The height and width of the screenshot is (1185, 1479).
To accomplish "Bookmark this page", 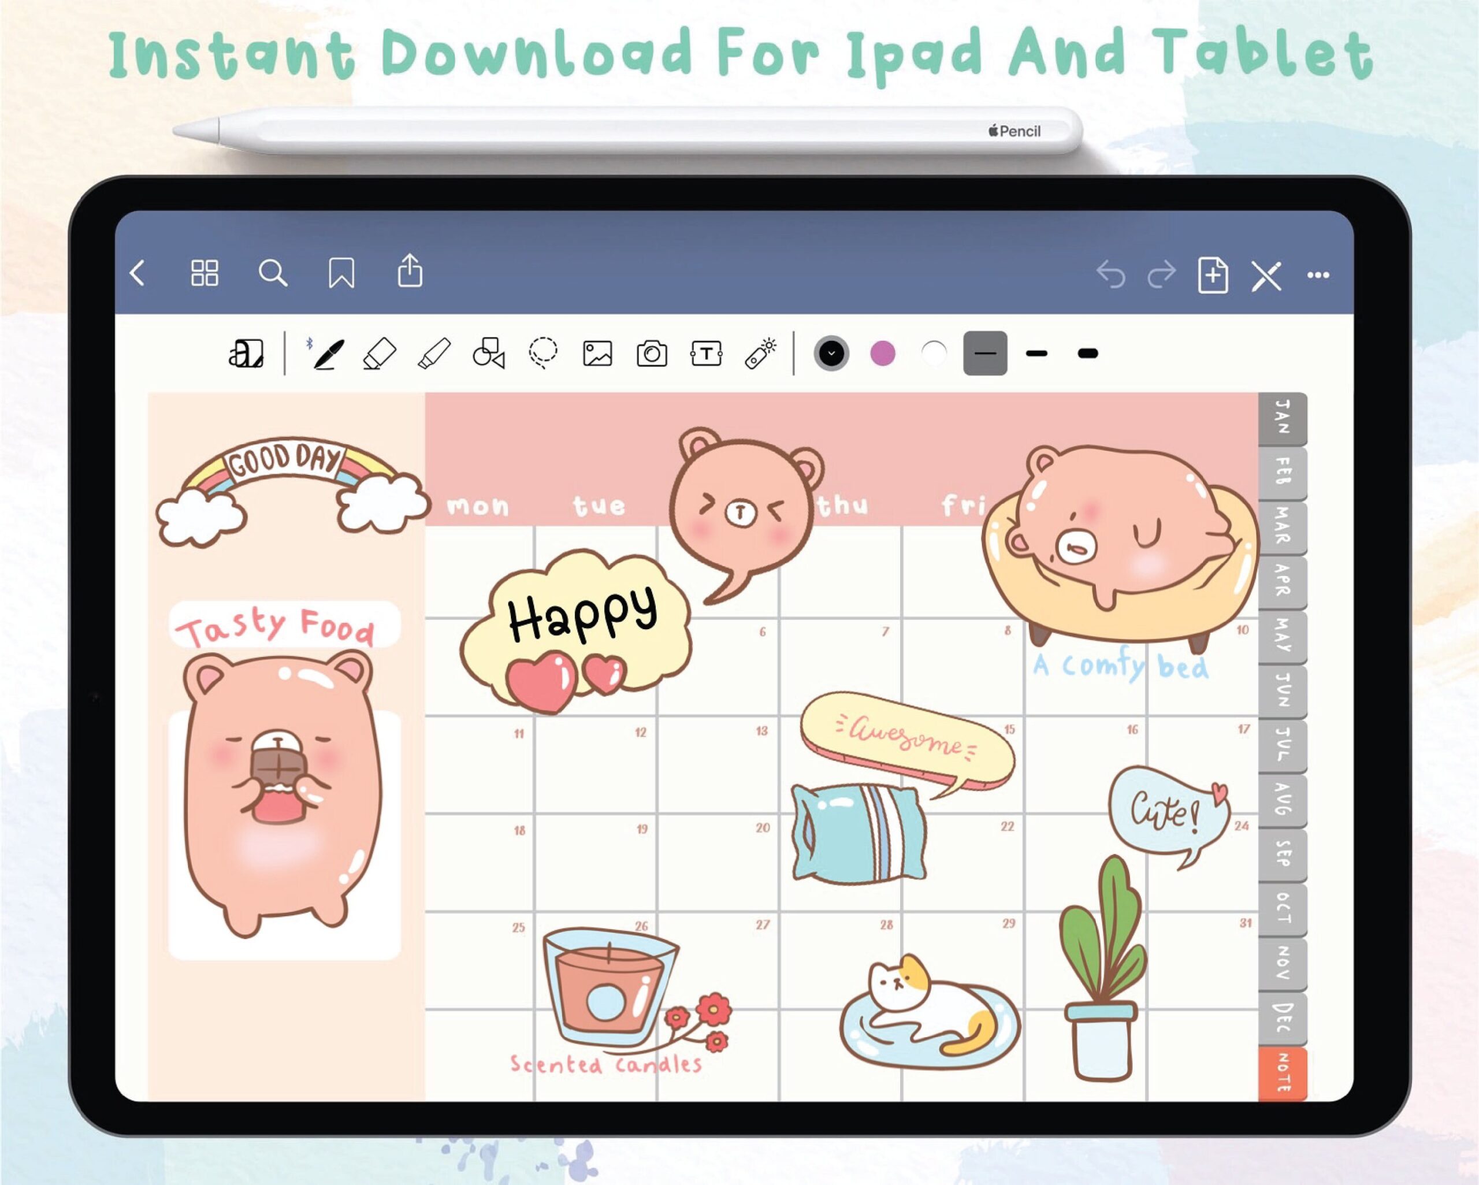I will pos(341,273).
